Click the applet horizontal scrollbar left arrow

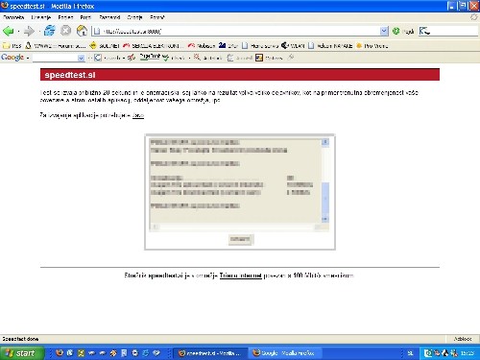(x=155, y=227)
